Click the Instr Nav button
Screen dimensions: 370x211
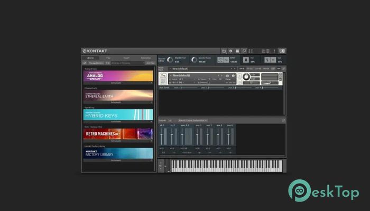(x=150, y=63)
